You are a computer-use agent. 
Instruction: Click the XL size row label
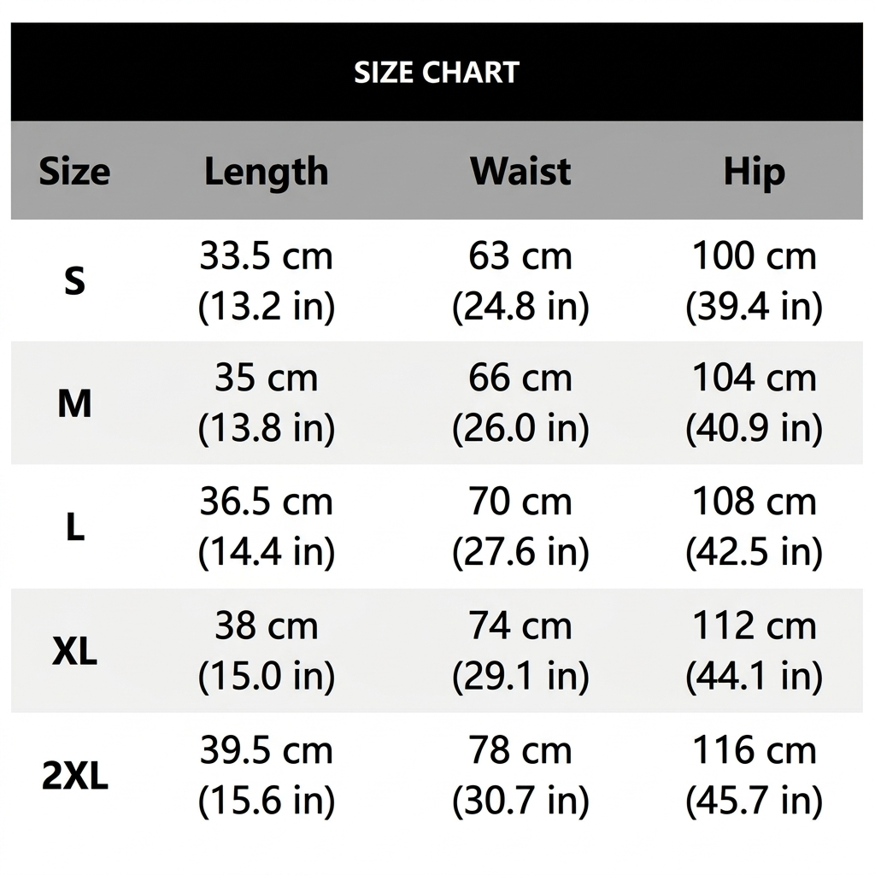[74, 650]
